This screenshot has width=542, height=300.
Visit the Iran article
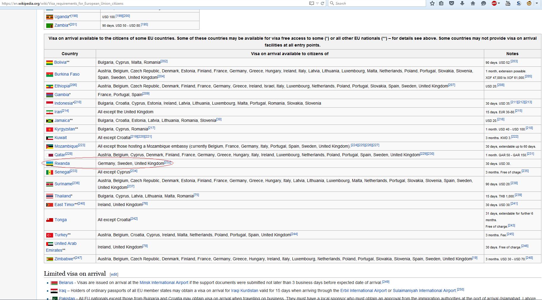coord(58,112)
